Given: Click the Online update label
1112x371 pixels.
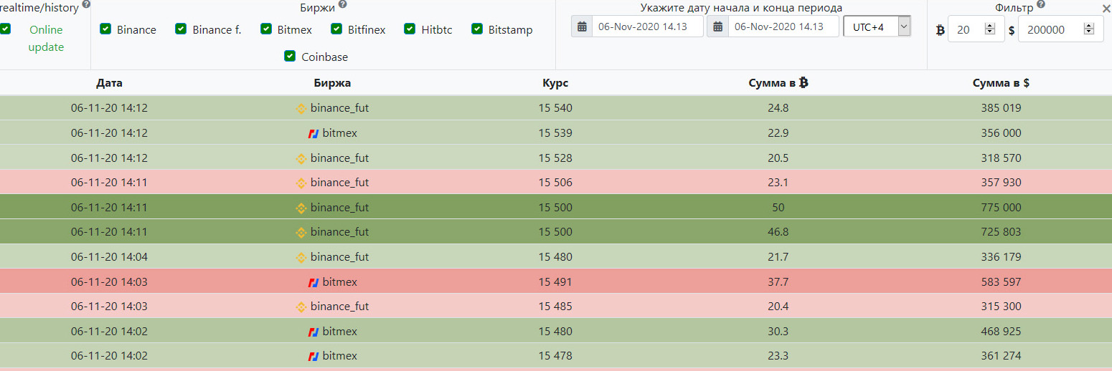Looking at the screenshot, I should [x=46, y=39].
